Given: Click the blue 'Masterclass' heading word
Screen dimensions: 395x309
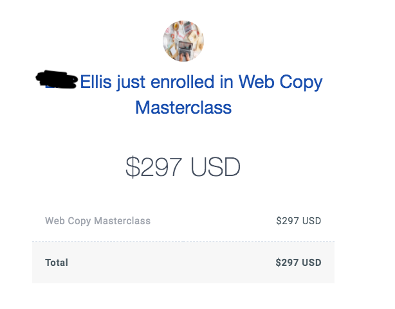Looking at the screenshot, I should click(183, 107).
